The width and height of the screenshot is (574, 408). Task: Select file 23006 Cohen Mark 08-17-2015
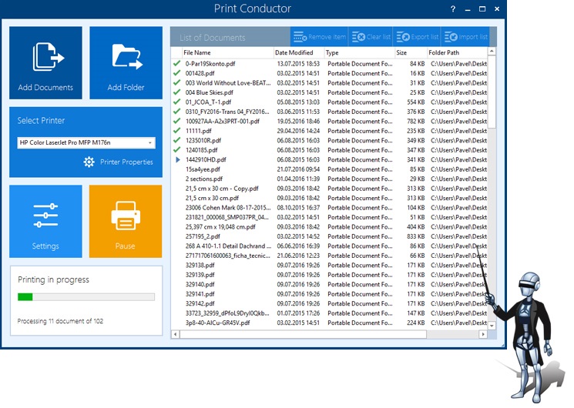pyautogui.click(x=228, y=208)
